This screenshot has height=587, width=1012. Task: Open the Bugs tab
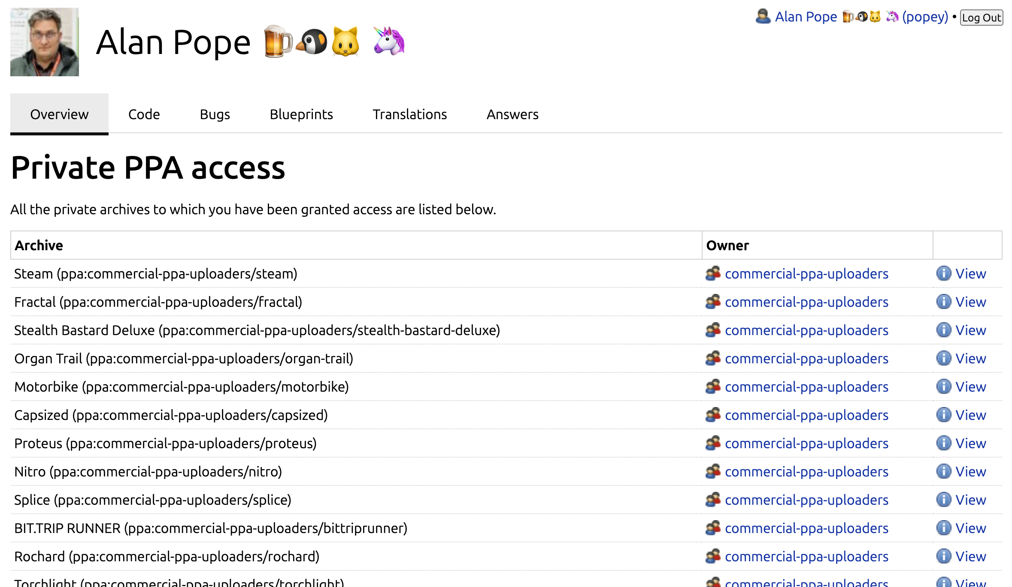pos(215,114)
